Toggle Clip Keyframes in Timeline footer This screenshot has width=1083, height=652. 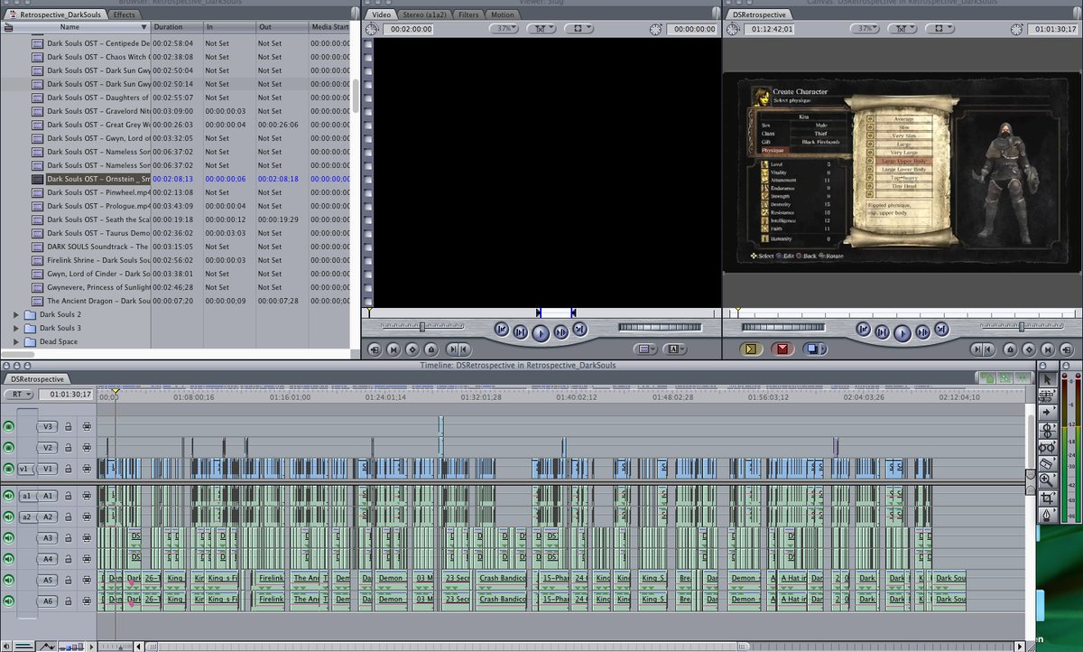click(23, 646)
